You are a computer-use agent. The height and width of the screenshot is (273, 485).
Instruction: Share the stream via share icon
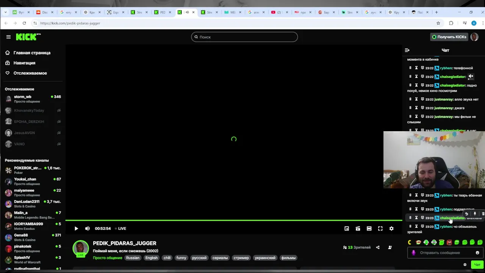pos(378,248)
